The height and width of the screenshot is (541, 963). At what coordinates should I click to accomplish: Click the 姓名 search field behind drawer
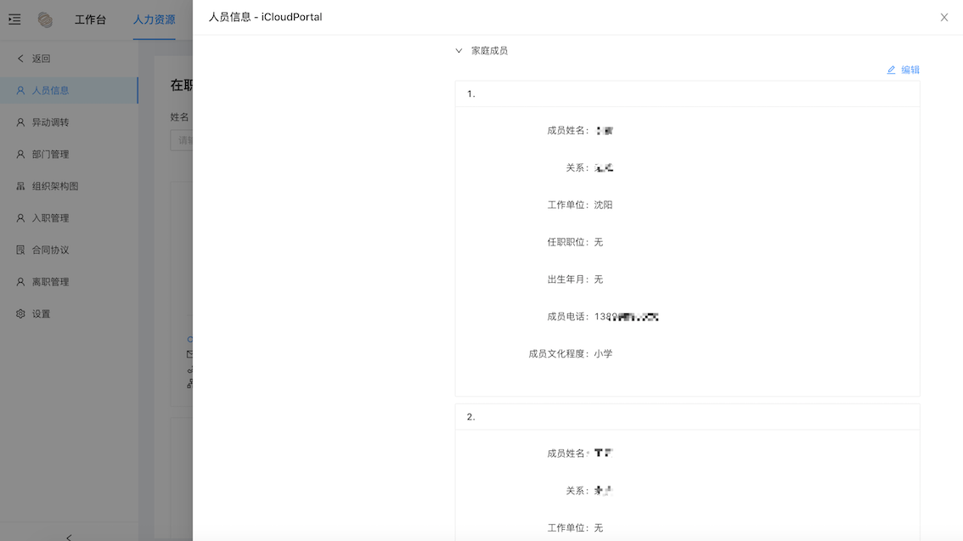point(182,141)
